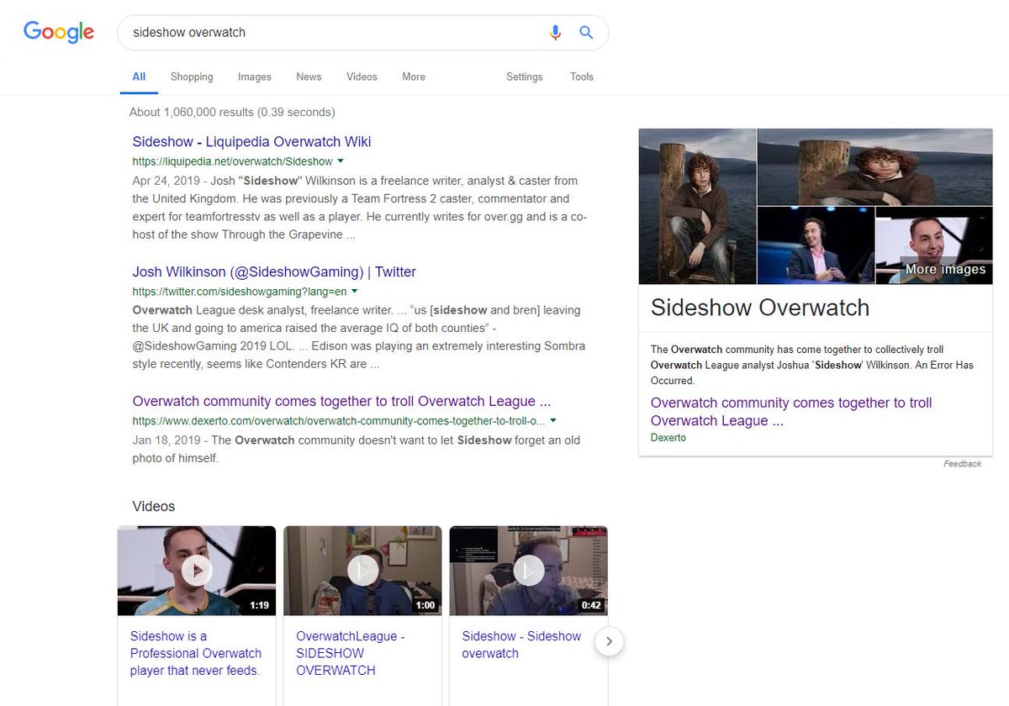Open Sideshow - Liquipedia Overwatch Wiki result
This screenshot has height=706, width=1009.
252,142
